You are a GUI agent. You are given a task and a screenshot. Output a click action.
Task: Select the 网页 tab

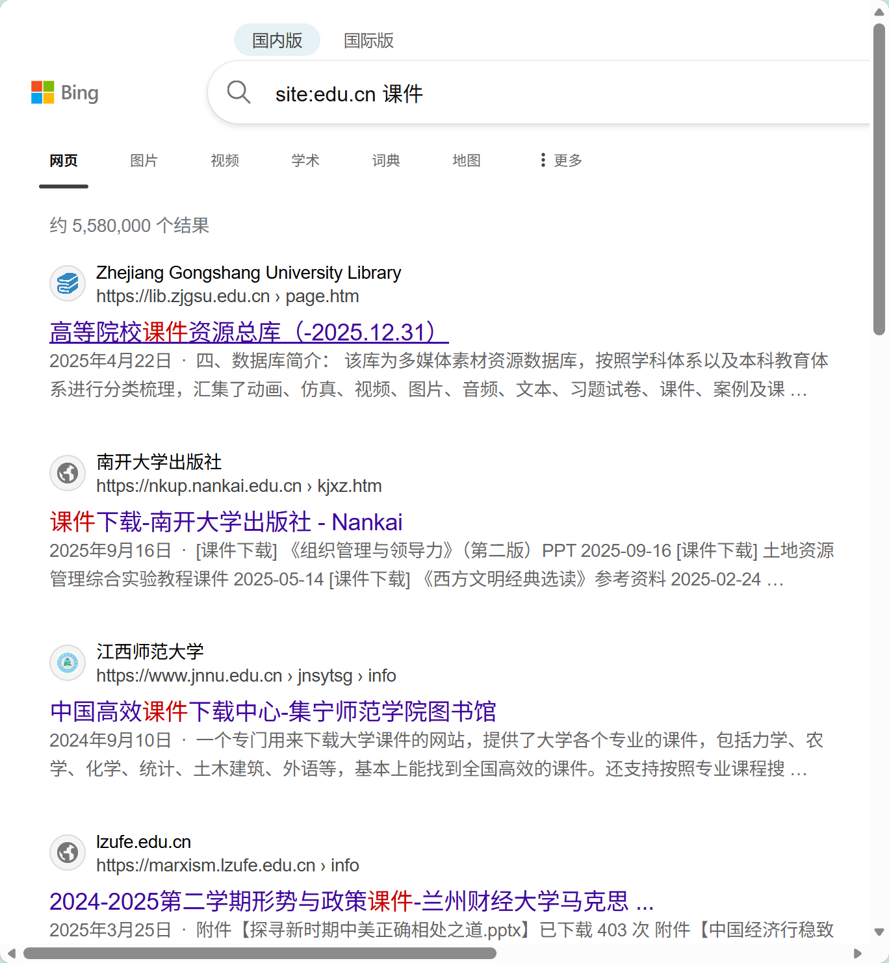pyautogui.click(x=64, y=160)
